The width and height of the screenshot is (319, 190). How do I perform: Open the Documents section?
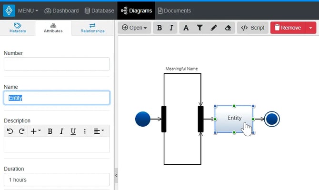click(x=174, y=10)
